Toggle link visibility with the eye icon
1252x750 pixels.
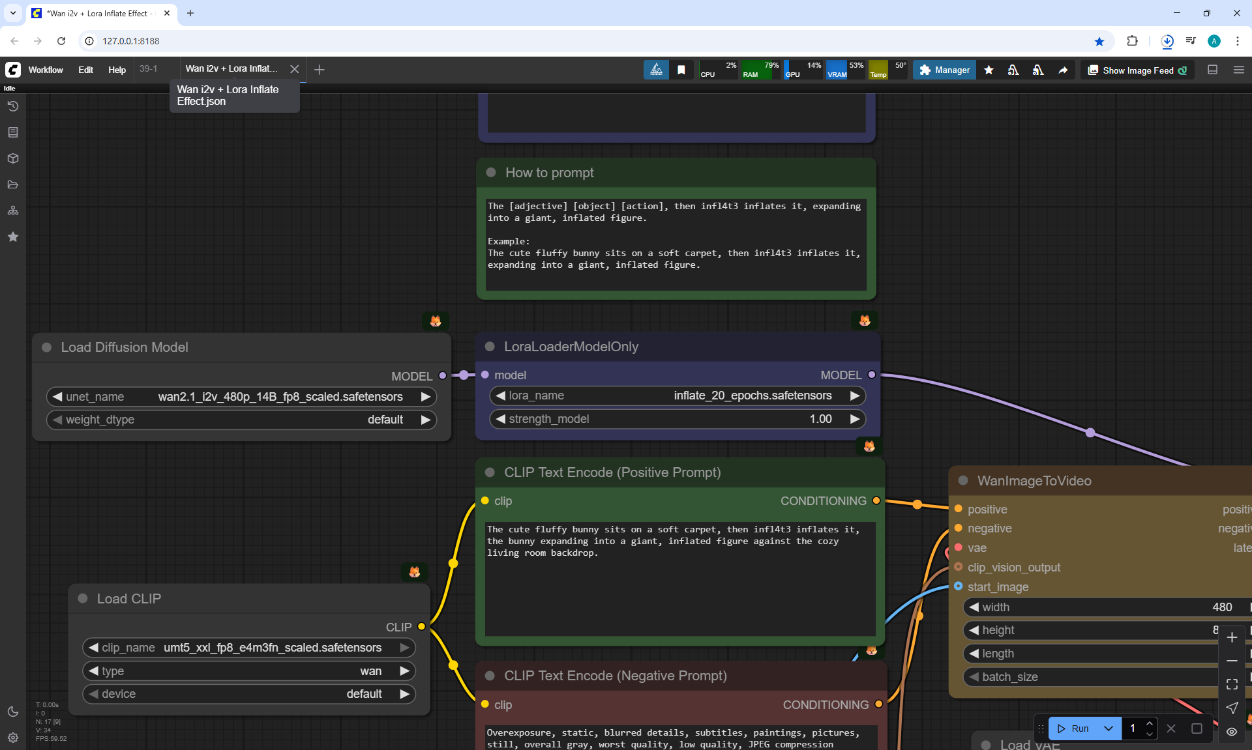[1232, 732]
